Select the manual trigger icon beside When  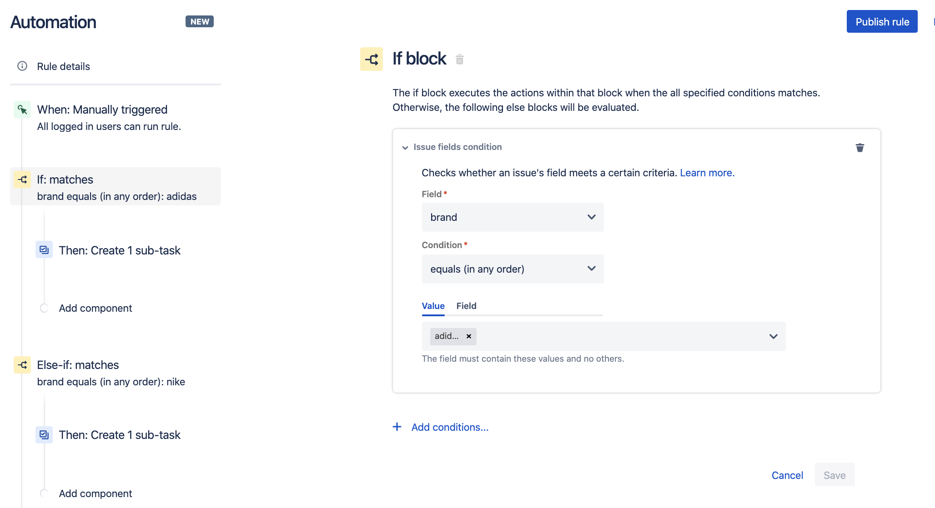tap(22, 109)
